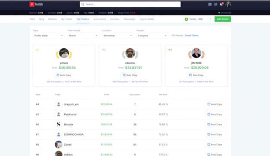Open the Contests tab
270x156 pixels.
coord(114,19)
